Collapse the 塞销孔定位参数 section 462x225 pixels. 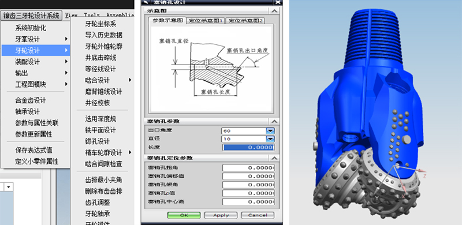point(275,158)
